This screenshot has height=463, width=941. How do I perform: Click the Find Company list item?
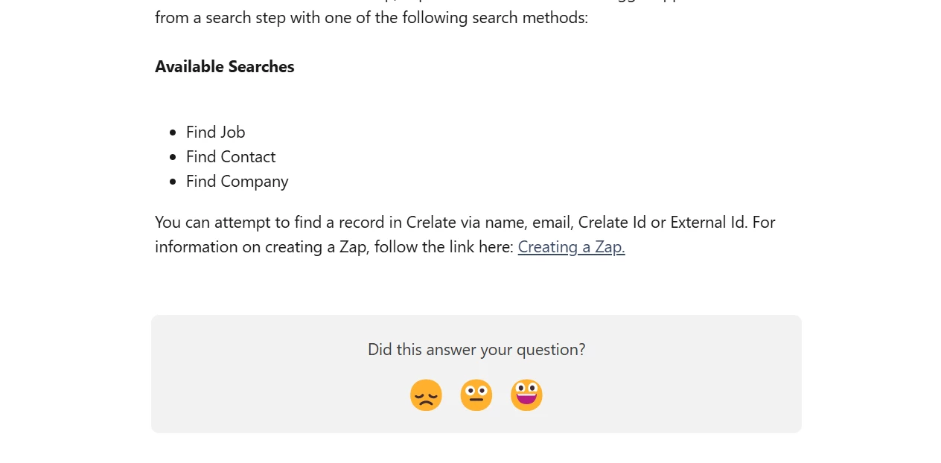click(x=237, y=181)
